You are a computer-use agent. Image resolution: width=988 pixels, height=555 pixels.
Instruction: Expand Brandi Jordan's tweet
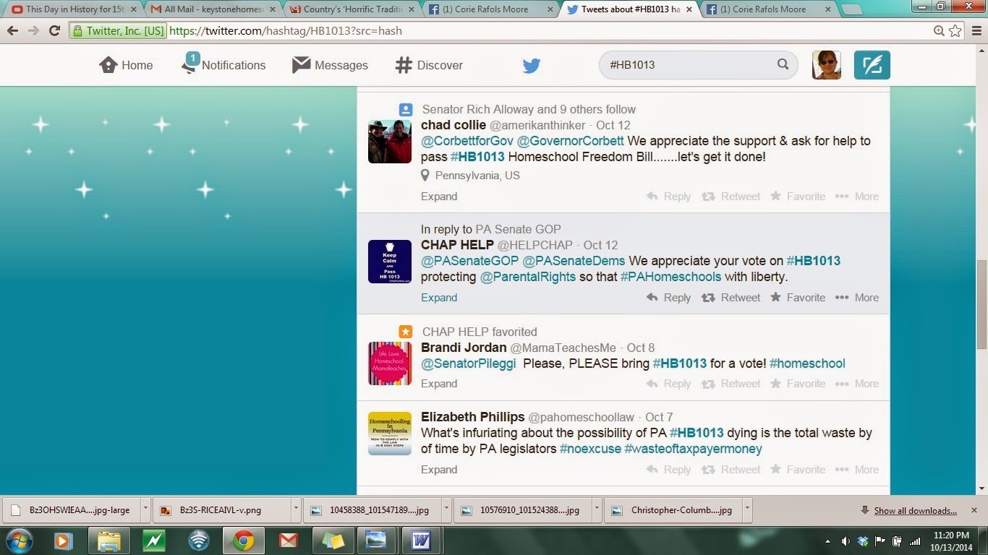click(439, 384)
